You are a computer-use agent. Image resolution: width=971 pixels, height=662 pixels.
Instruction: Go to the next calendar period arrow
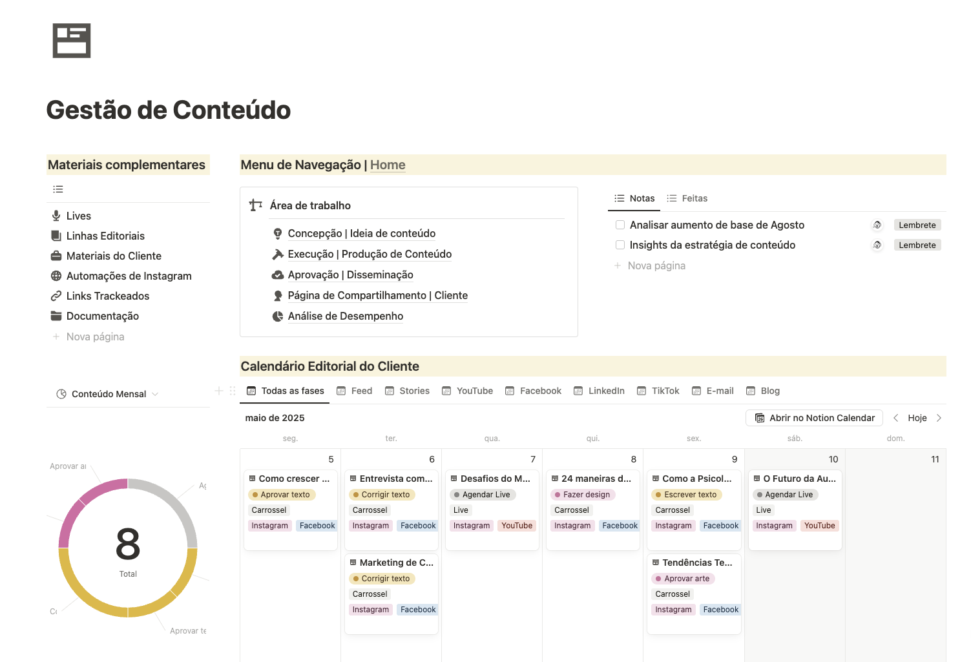939,418
